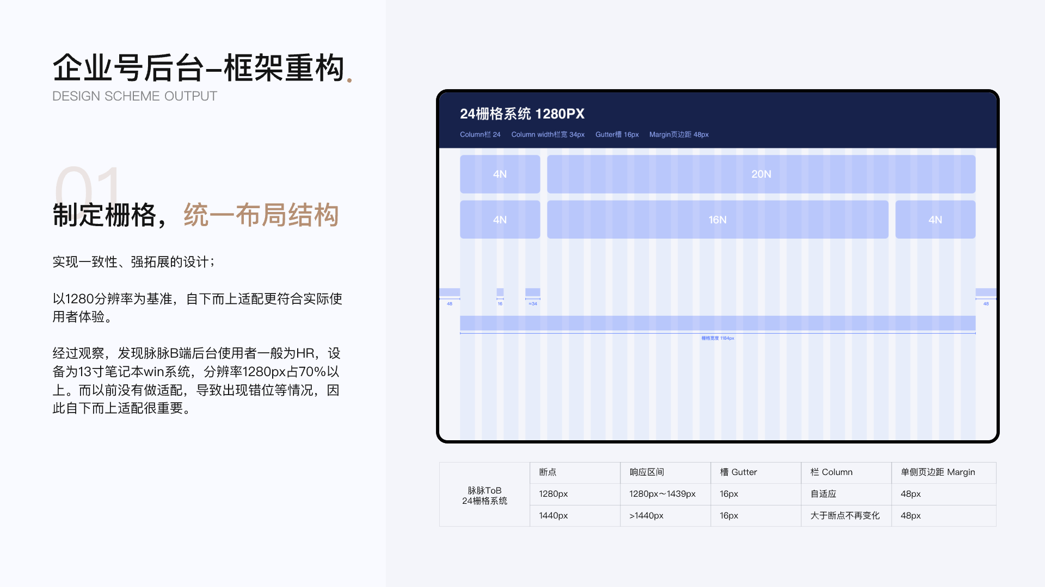Click the 20N grid block

[x=761, y=174]
